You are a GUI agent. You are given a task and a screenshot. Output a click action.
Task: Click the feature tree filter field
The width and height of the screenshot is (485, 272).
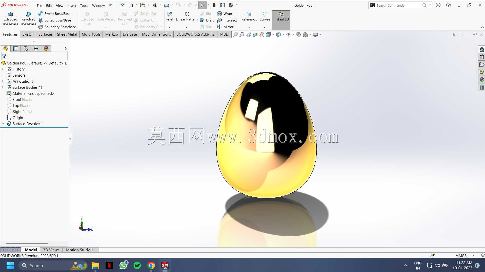pyautogui.click(x=35, y=56)
